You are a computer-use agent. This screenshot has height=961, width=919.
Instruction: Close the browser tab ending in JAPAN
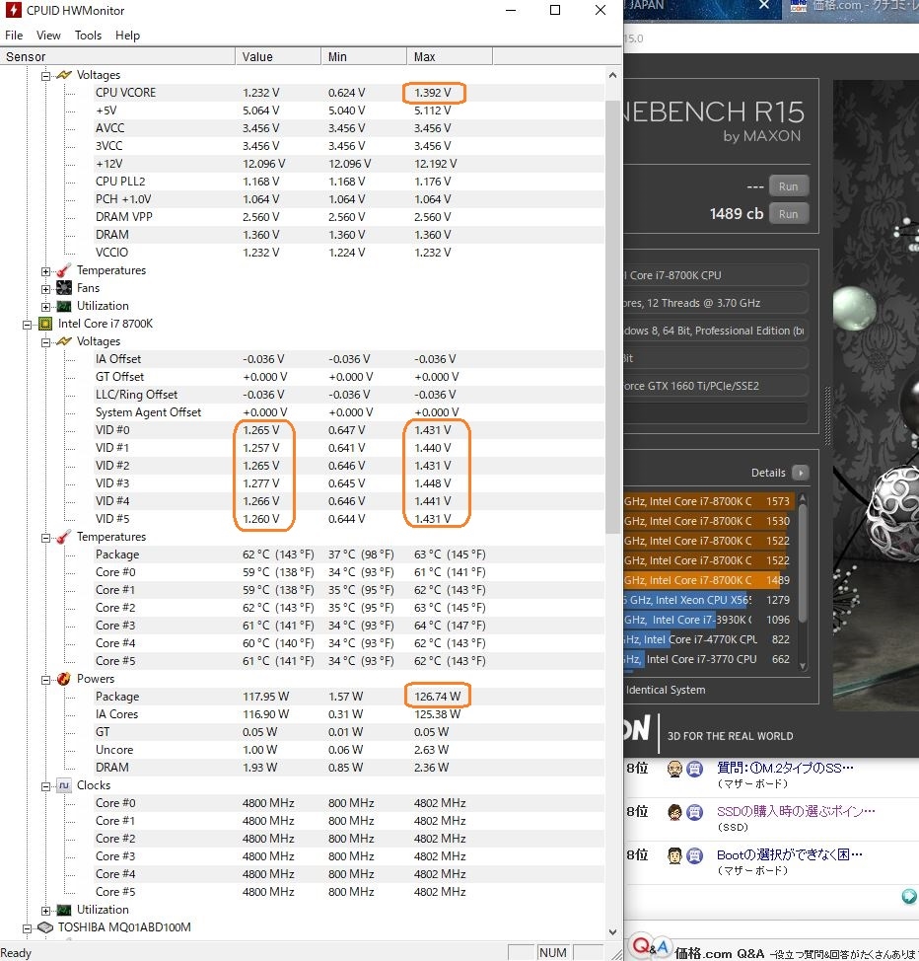[x=764, y=5]
